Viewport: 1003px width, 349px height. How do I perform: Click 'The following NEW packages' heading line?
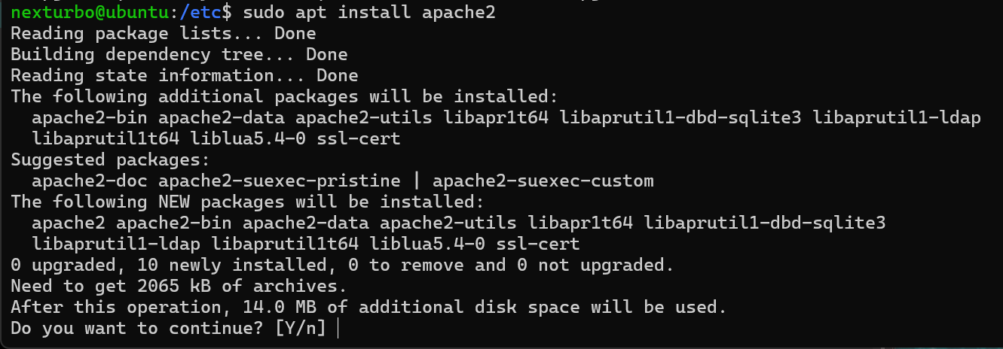click(248, 202)
